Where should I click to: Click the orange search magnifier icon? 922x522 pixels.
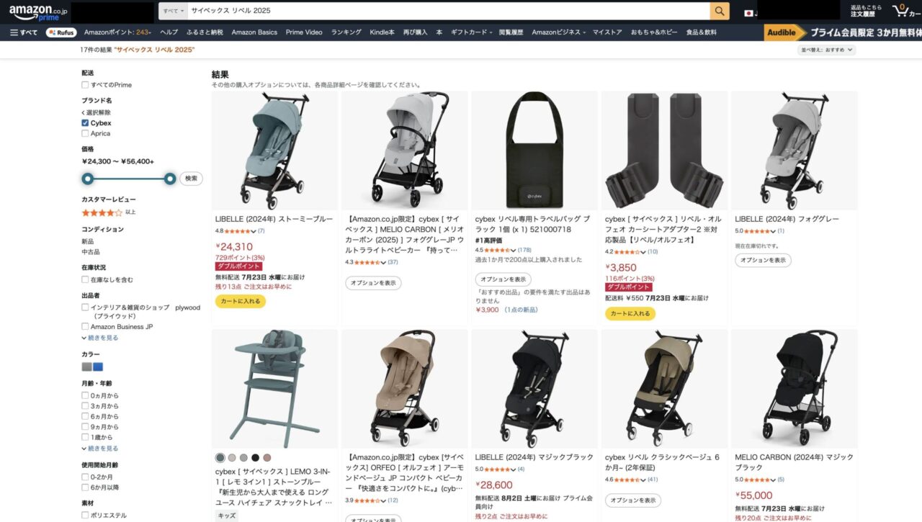tap(720, 11)
